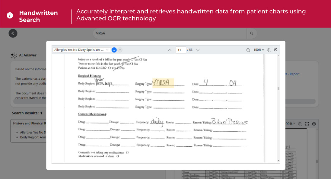The width and height of the screenshot is (331, 179).
Task: Jump to next search match arrow
Action: [114, 50]
